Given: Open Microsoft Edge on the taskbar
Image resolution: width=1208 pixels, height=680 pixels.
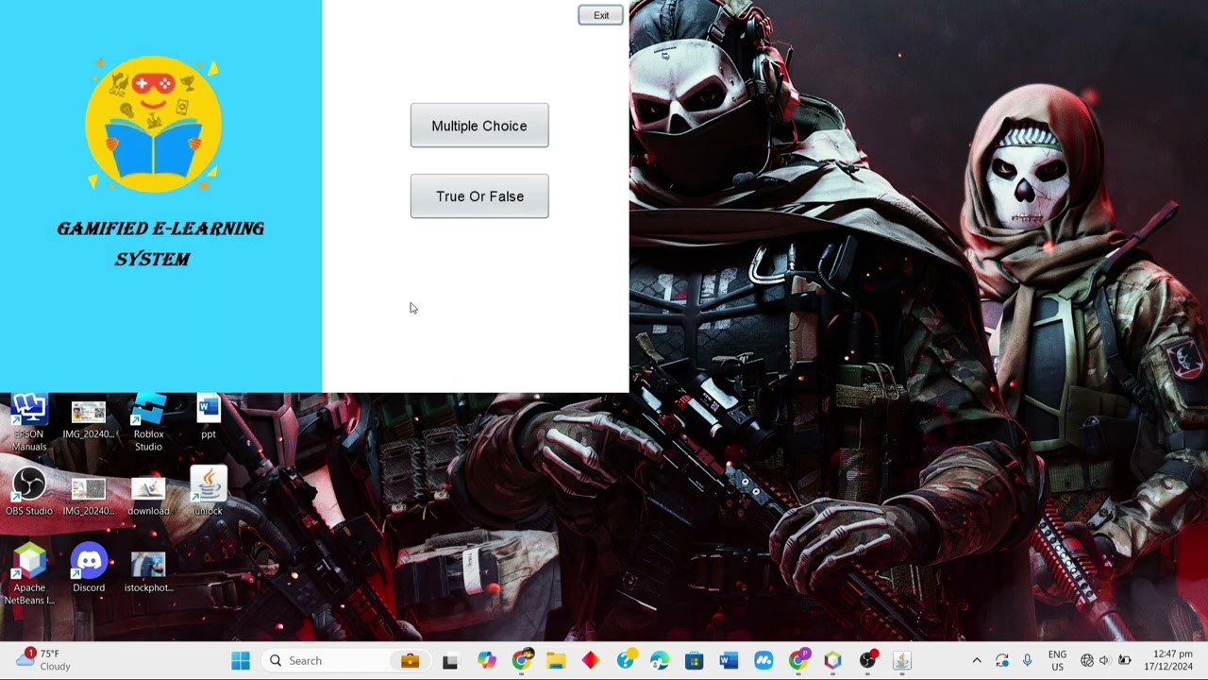Looking at the screenshot, I should pyautogui.click(x=660, y=661).
